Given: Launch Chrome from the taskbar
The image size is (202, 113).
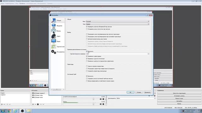Looking at the screenshot, I should pos(9,111).
